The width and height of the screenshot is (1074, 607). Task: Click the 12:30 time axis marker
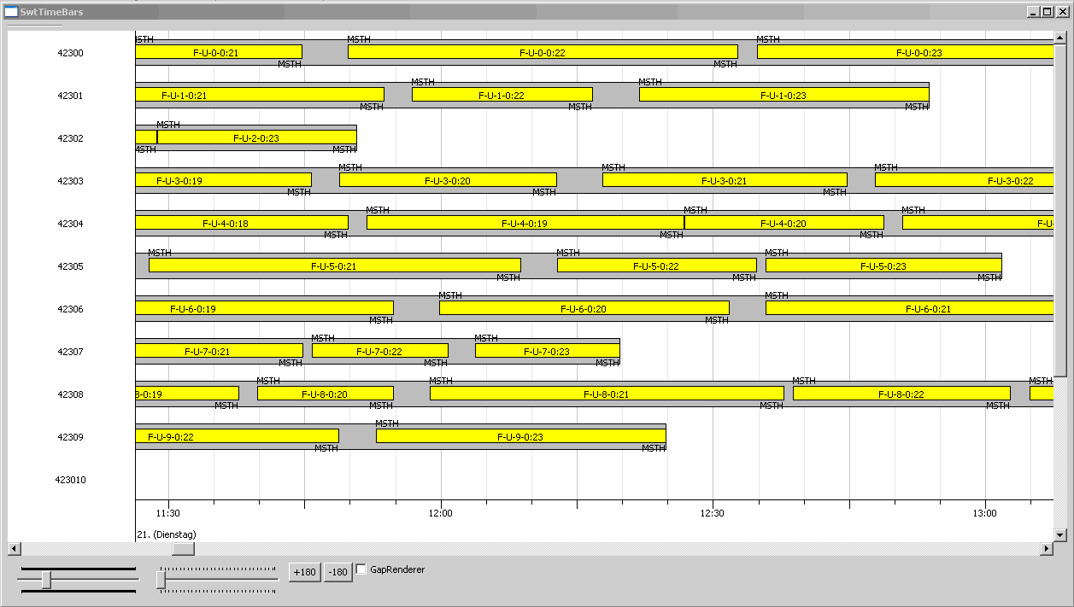click(712, 513)
